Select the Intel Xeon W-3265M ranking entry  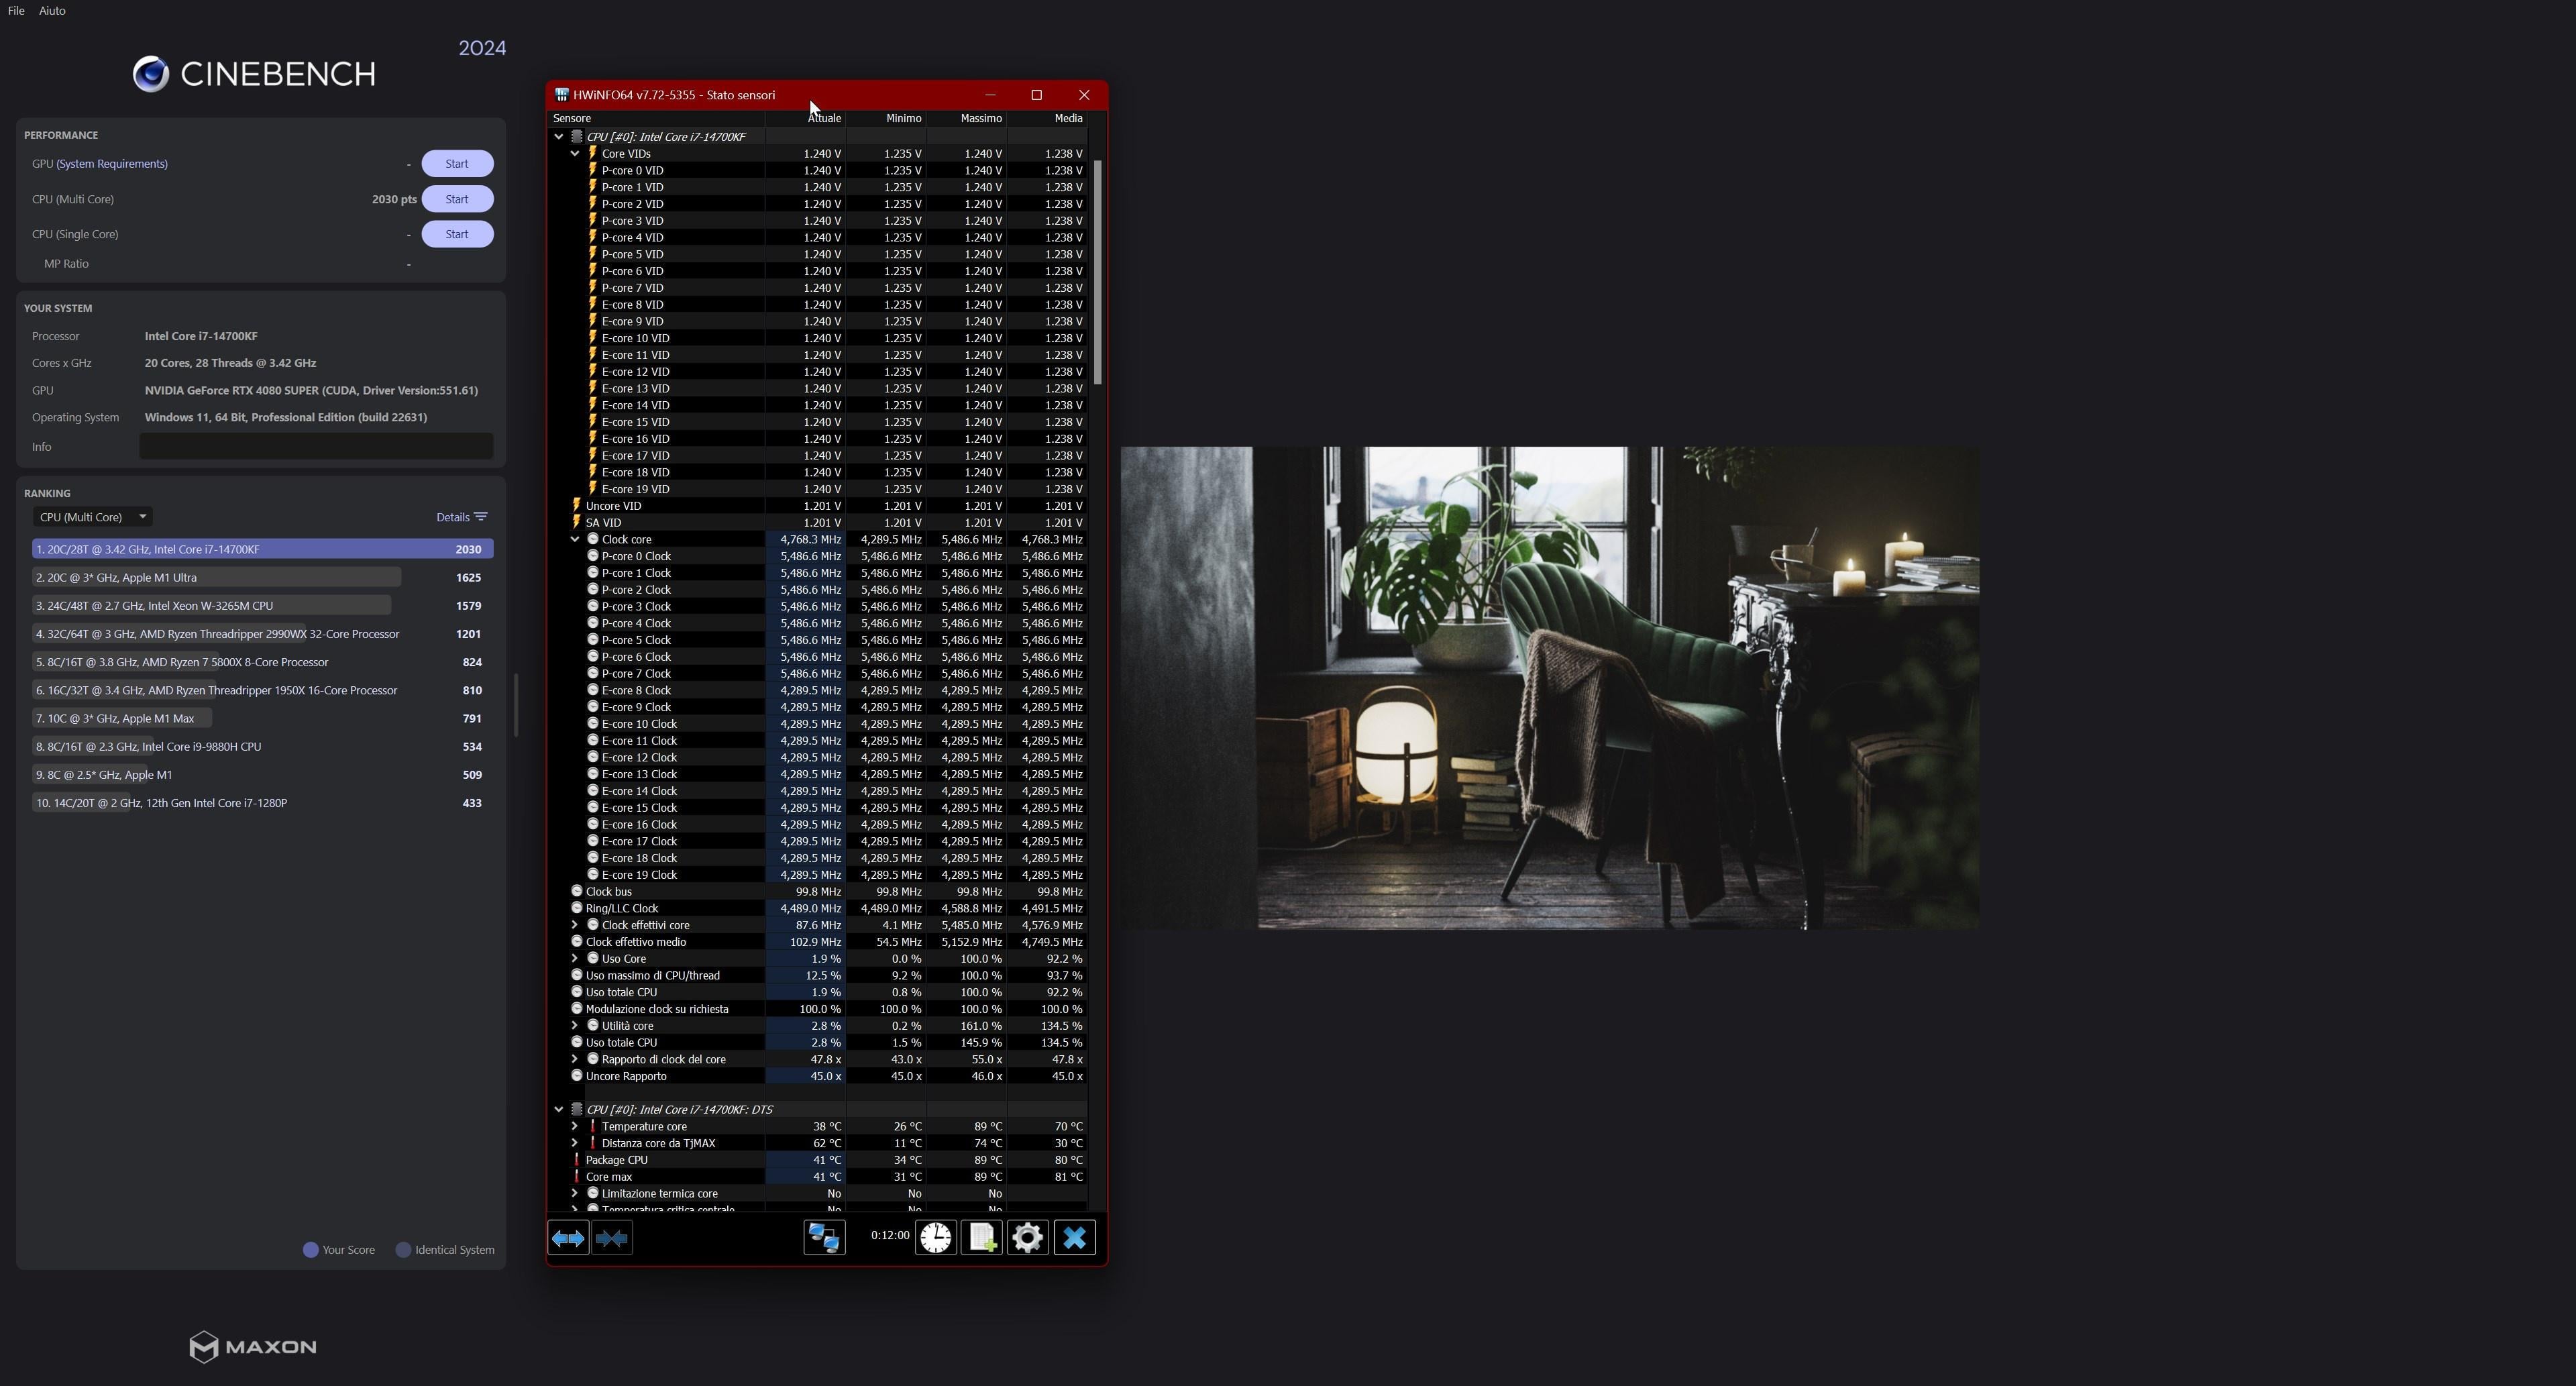[x=262, y=605]
